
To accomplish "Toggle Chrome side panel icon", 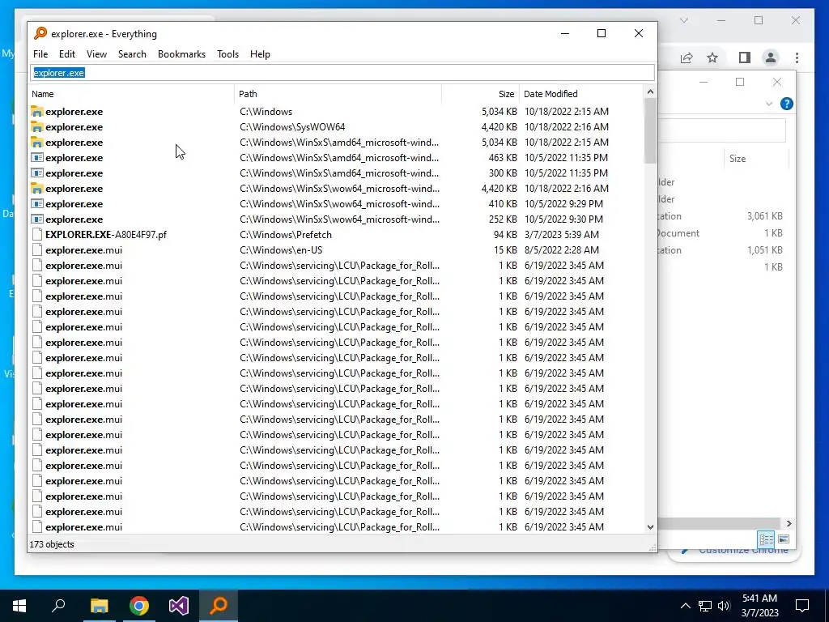I will pyautogui.click(x=745, y=58).
